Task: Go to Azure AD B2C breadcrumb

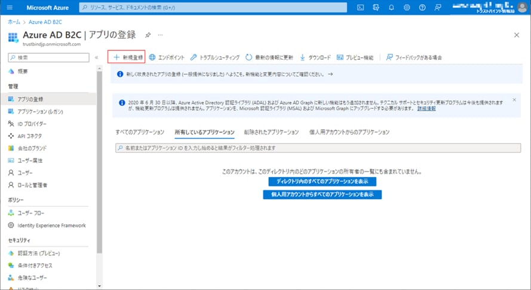Action: pyautogui.click(x=45, y=22)
